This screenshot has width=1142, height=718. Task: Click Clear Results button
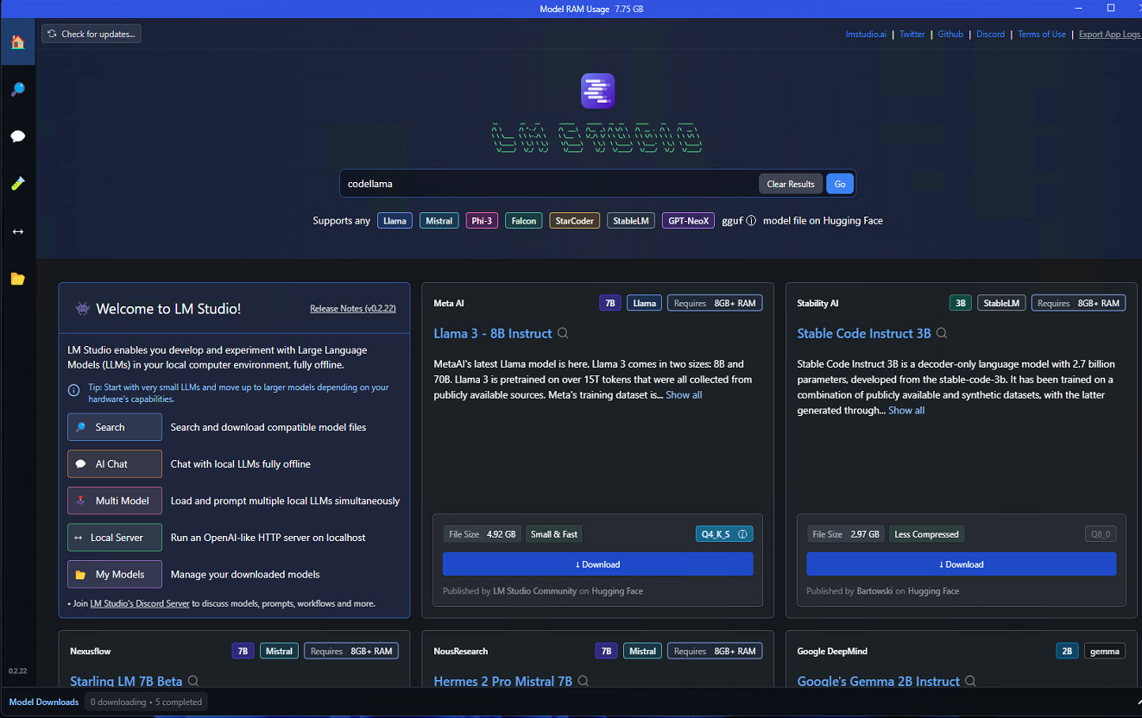pos(791,184)
